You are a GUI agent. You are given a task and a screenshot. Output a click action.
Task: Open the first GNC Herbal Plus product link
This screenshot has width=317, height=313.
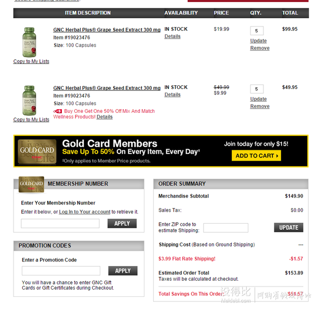(x=107, y=30)
